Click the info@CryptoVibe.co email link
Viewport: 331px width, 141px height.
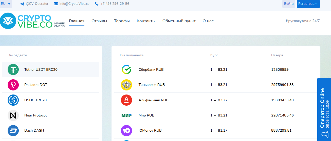click(x=72, y=4)
